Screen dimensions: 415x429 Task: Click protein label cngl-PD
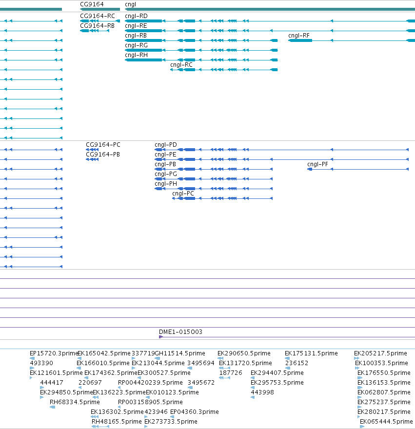coord(166,144)
